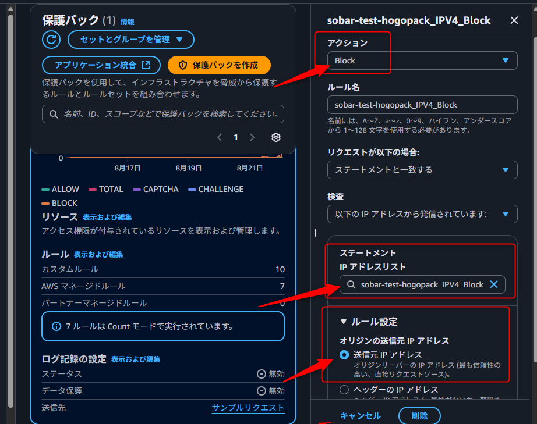Screen dimensions: 537x424
Task: Toggle the BLOCK series in chart legend
Action: 59,203
